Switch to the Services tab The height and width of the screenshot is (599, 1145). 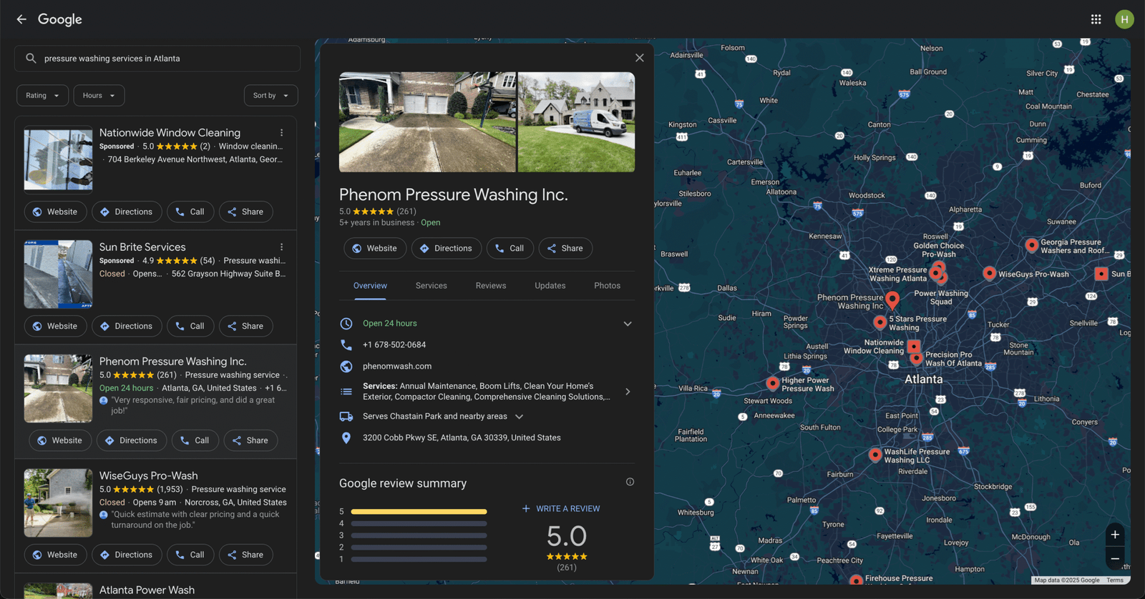pos(432,286)
